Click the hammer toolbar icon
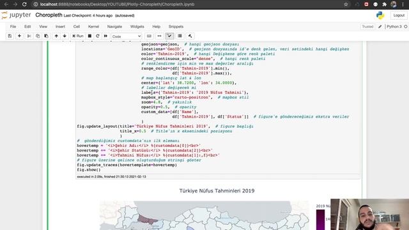409x230 pixels. [190, 36]
